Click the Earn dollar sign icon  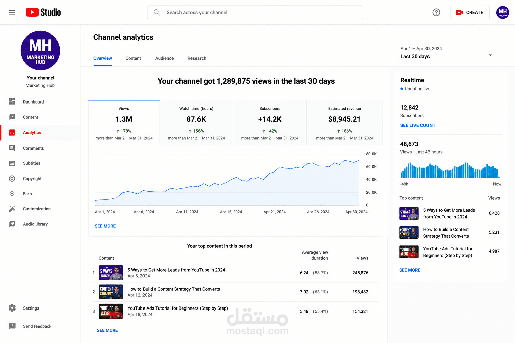(12, 194)
